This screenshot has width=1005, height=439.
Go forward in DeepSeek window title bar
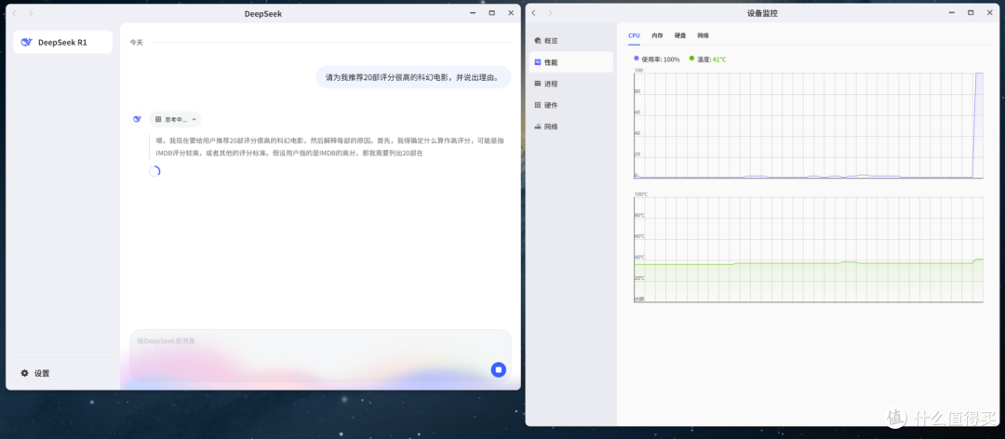(x=31, y=13)
